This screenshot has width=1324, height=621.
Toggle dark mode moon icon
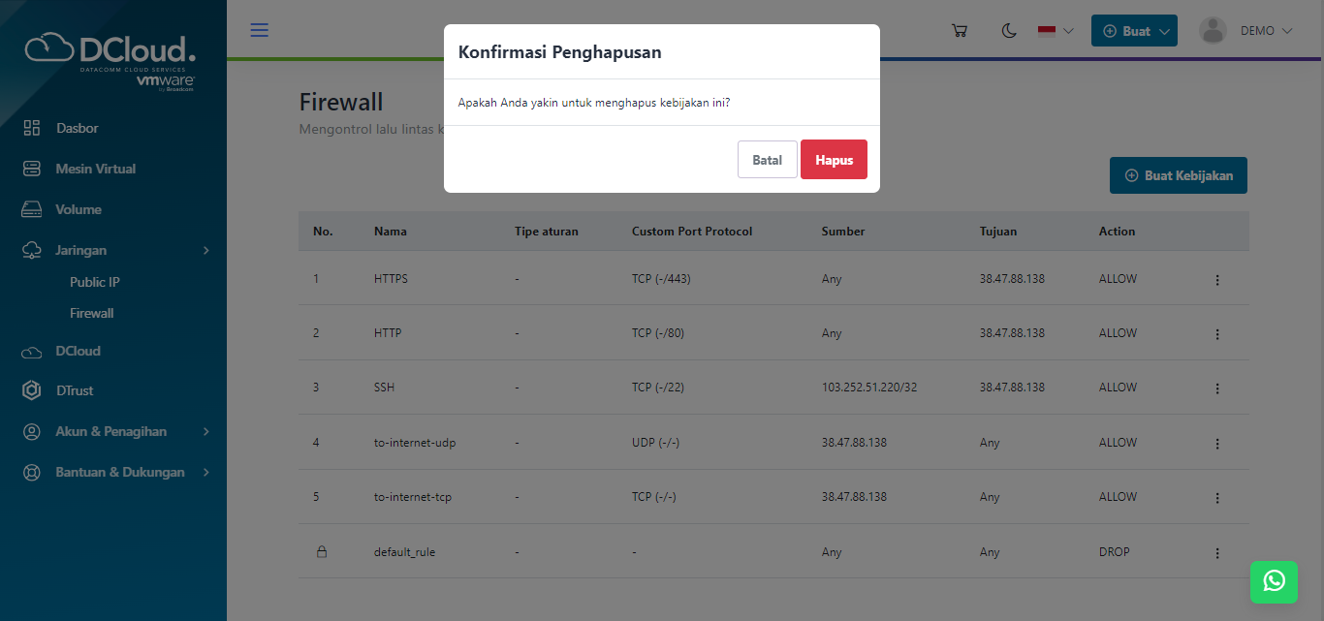pyautogui.click(x=1009, y=31)
